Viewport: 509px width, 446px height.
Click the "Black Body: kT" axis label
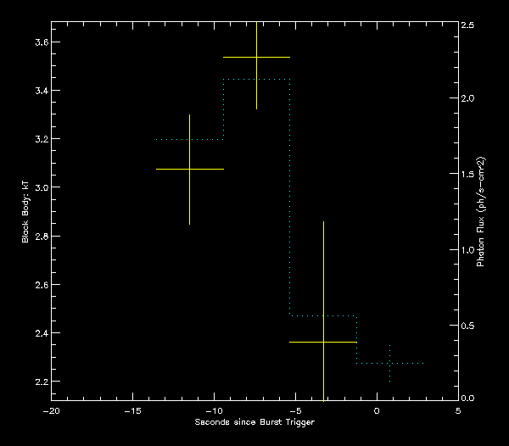(x=25, y=211)
